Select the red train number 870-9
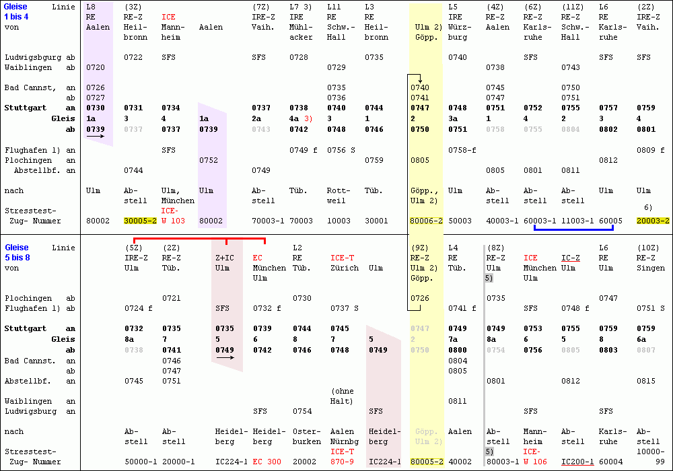 click(342, 462)
